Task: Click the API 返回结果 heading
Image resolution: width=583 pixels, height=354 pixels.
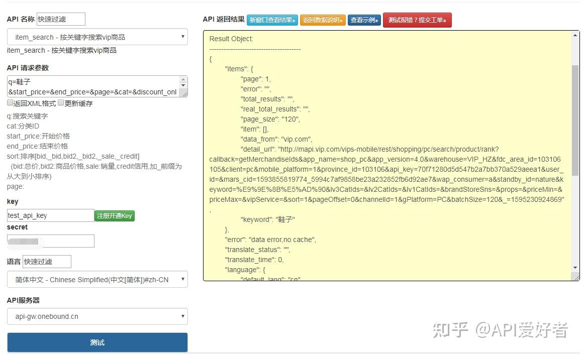Action: pos(224,19)
